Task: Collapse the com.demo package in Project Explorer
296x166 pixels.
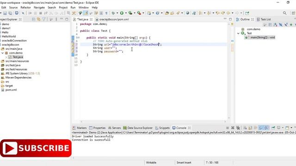Action: (x=3, y=53)
